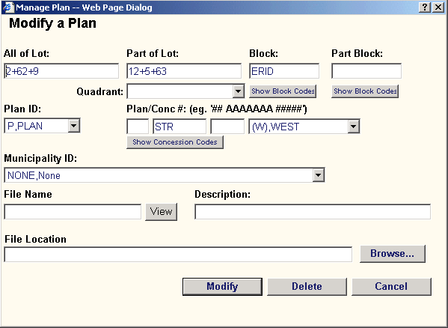The image size is (448, 328).
Task: Open the Plan ID dropdown showing P,PLAN
Action: click(74, 126)
